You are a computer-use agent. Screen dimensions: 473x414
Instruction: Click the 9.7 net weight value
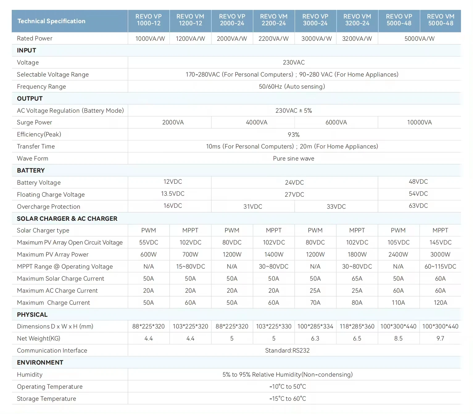(440, 338)
